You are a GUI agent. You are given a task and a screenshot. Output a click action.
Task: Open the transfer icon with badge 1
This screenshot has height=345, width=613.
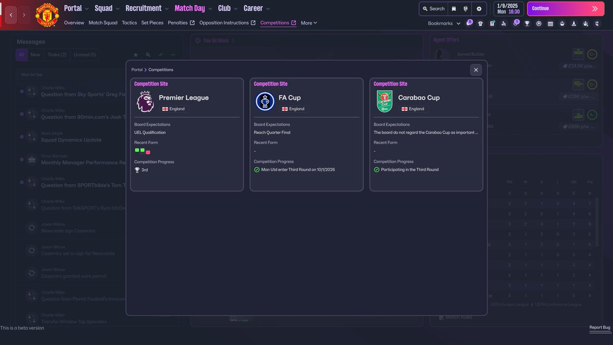point(515,24)
